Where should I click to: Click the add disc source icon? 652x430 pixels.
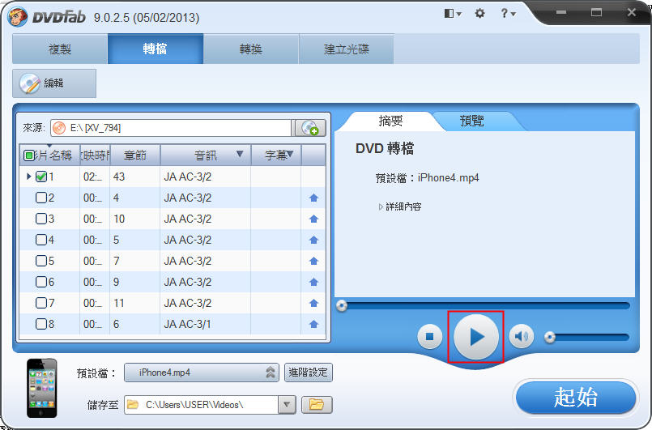coord(309,128)
